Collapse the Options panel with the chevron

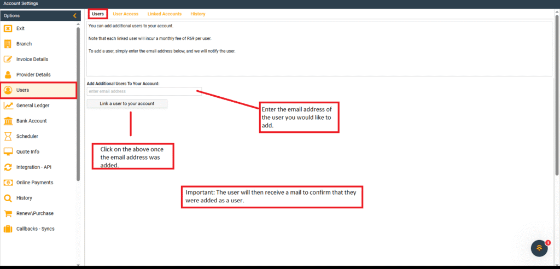pos(74,16)
